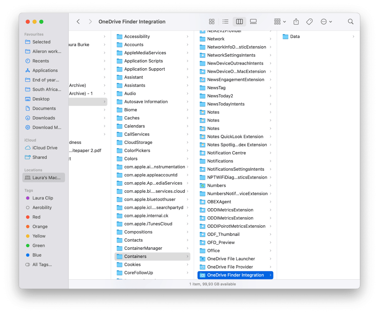Select Recents in the Favourites section
379x314 pixels.
41,61
